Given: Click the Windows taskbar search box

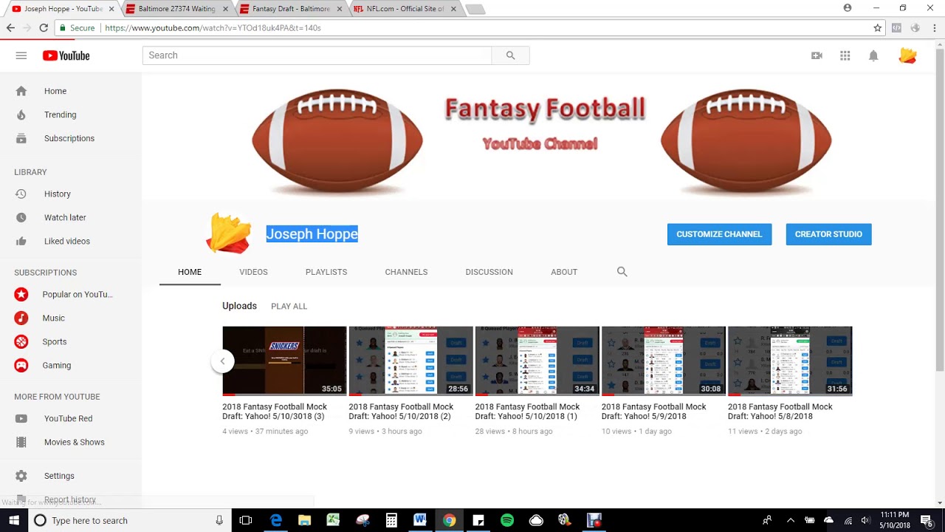Looking at the screenshot, I should click(130, 520).
